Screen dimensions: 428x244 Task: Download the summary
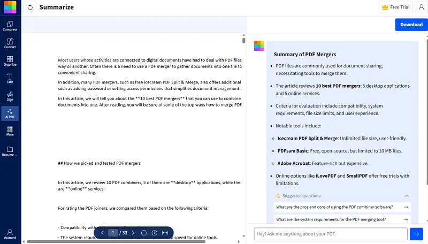411,25
